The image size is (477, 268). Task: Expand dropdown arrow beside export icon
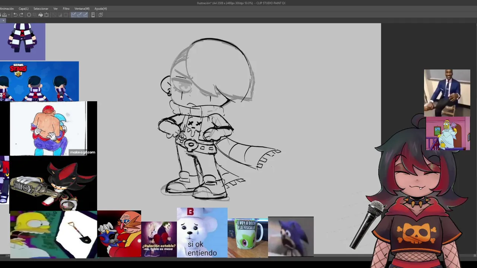[9, 15]
